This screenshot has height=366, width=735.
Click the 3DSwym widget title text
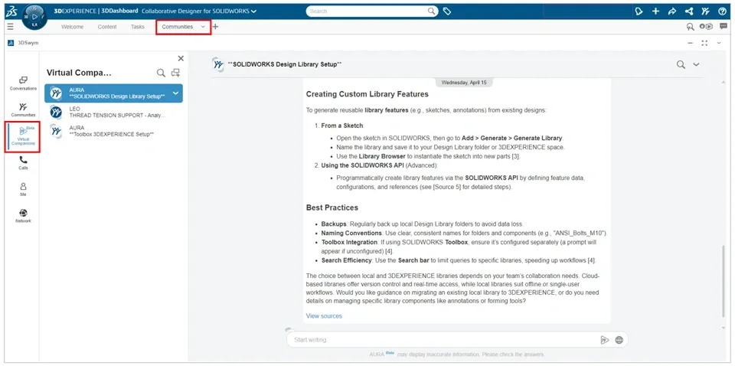pos(28,43)
